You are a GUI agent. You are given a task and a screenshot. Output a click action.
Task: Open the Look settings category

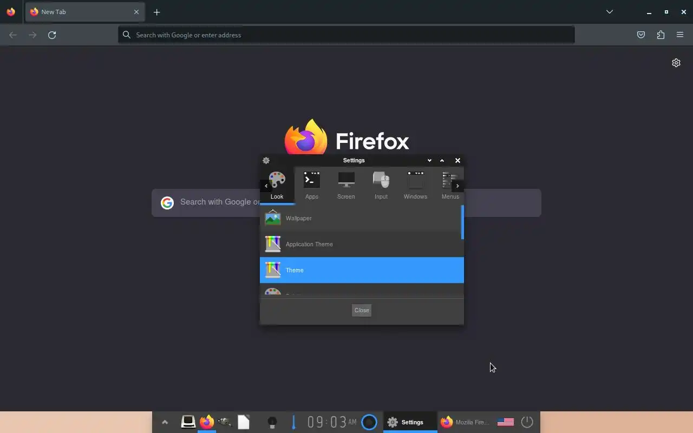tap(277, 186)
